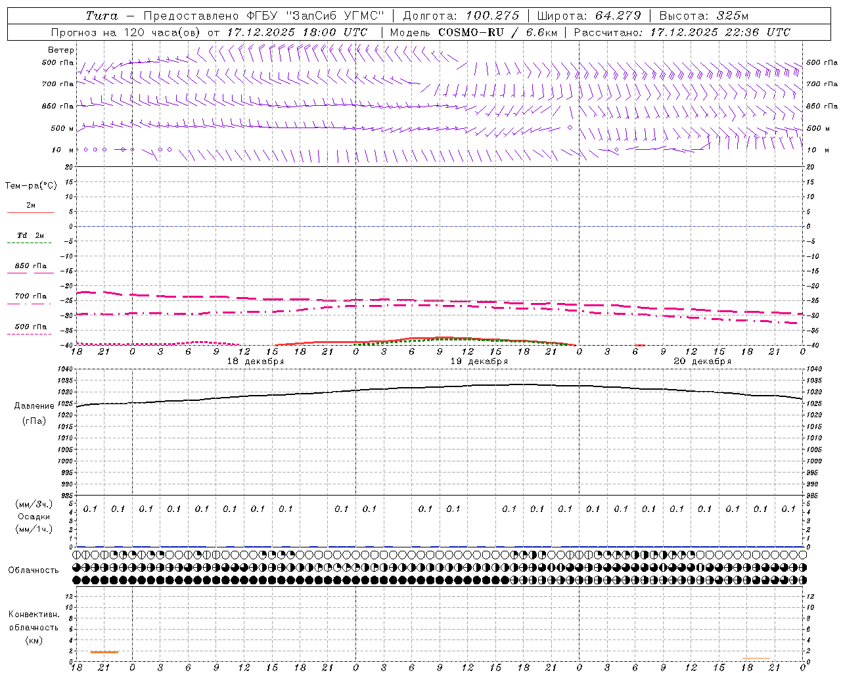Click the orange convective cloud bar at 2 km
Screen dimensions: 841x673
(104, 652)
